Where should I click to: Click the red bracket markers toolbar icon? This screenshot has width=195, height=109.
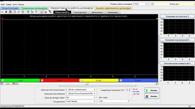click(15, 12)
